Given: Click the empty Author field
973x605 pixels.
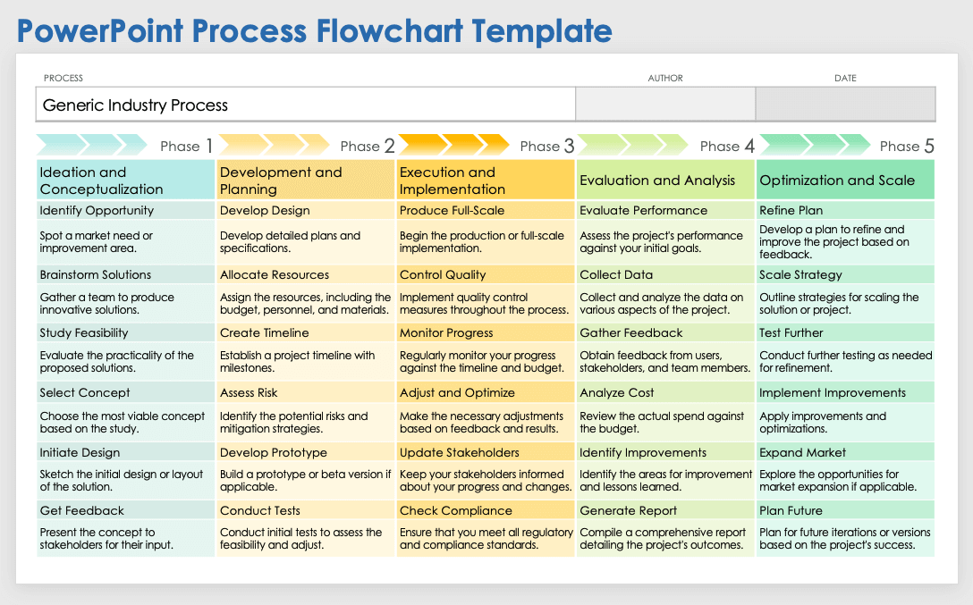Looking at the screenshot, I should click(665, 104).
